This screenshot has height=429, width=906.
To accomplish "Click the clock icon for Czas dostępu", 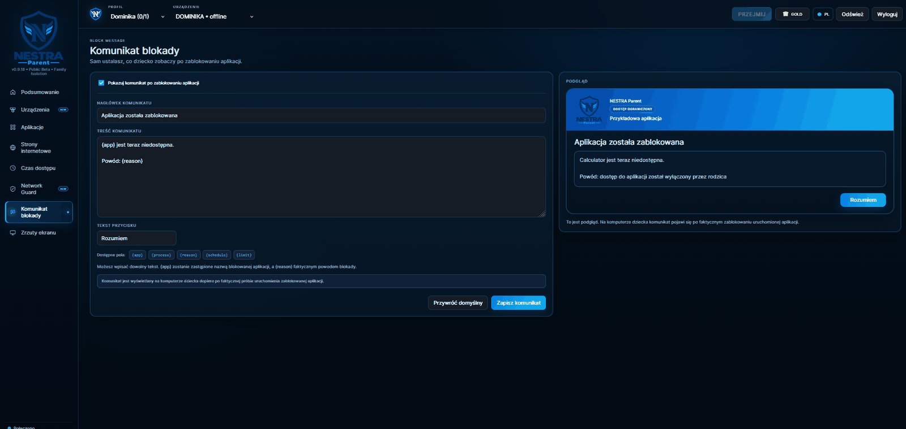I will [13, 168].
